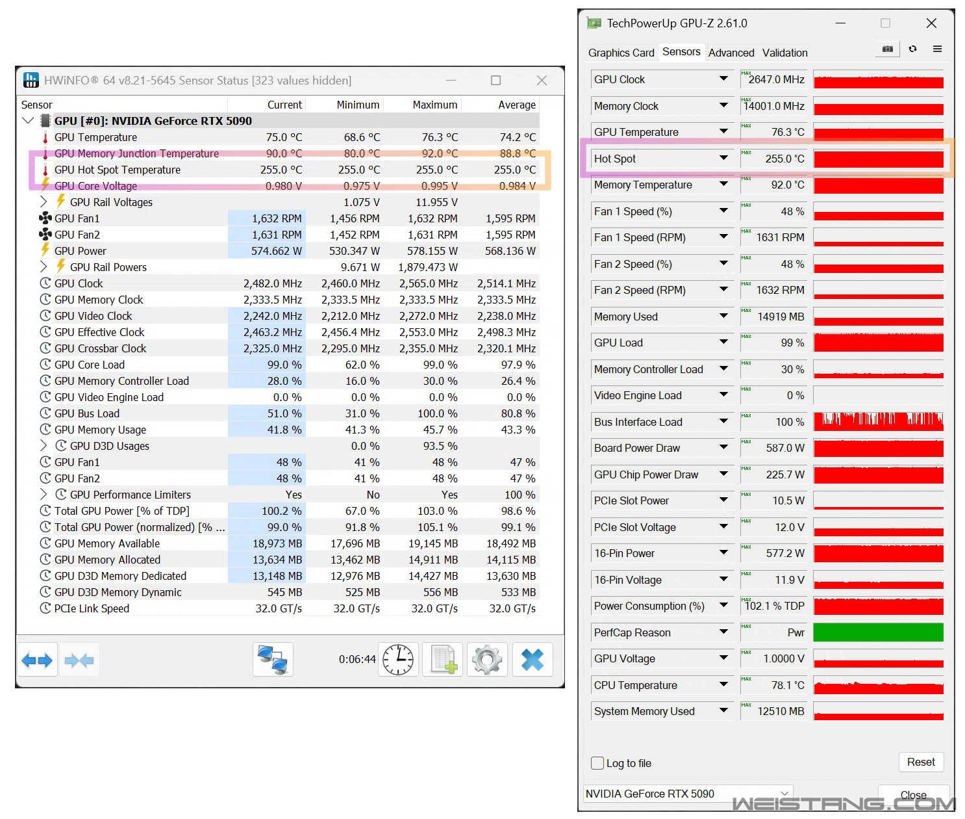Image resolution: width=965 pixels, height=819 pixels.
Task: Open the NVIDIA GeForce RTX 5090 device selector
Action: [688, 794]
